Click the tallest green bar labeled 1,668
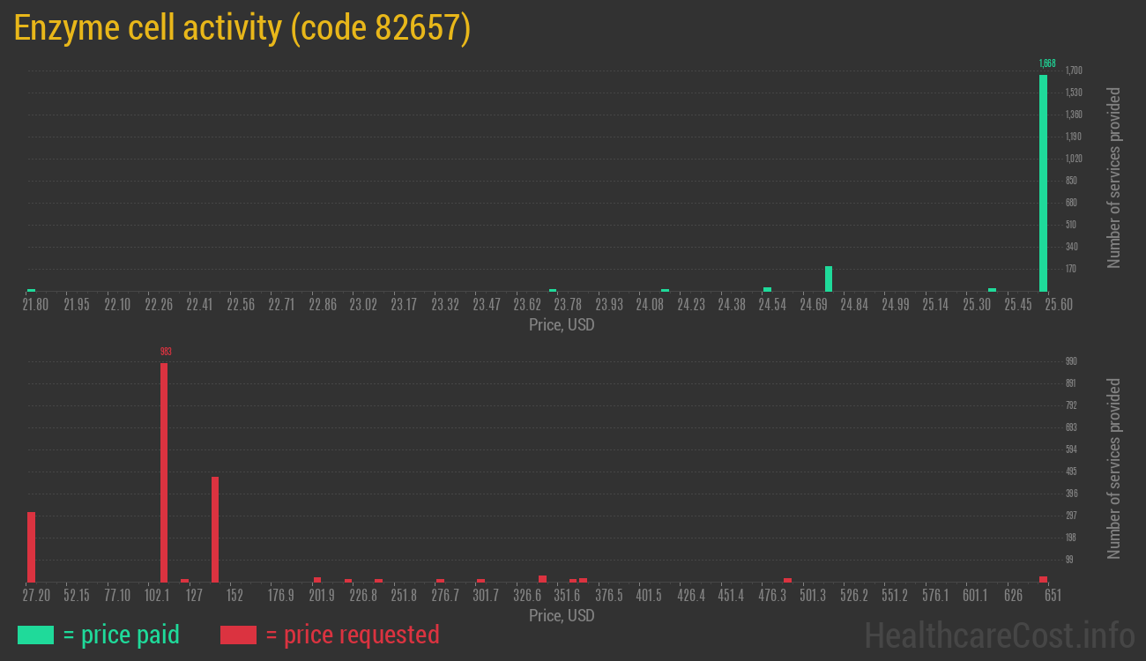 [x=1043, y=182]
